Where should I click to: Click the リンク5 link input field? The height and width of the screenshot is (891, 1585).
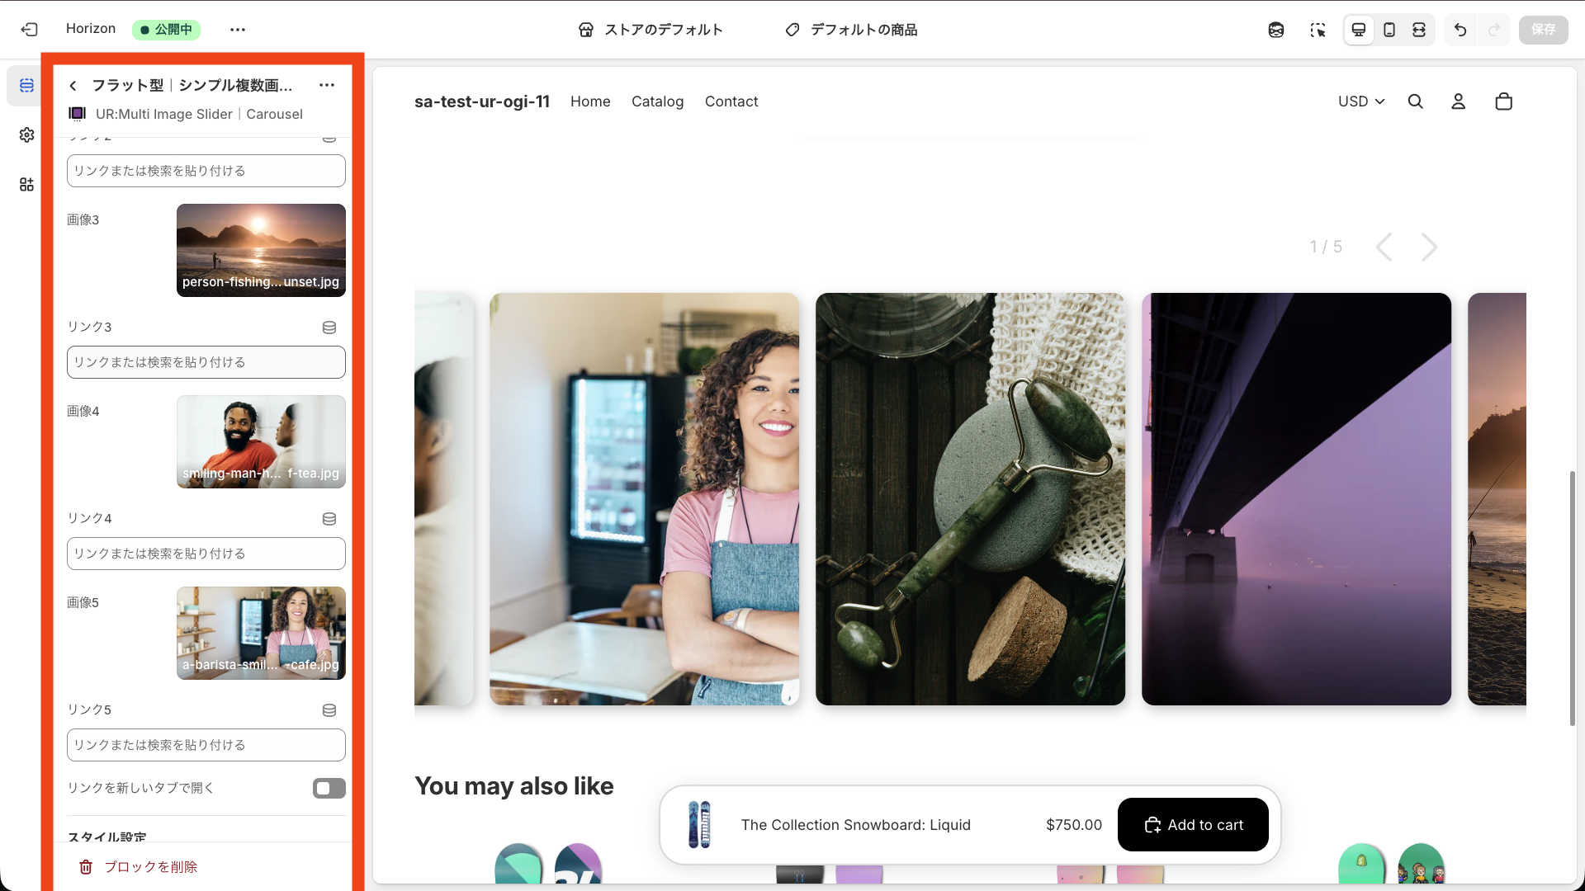pos(206,745)
